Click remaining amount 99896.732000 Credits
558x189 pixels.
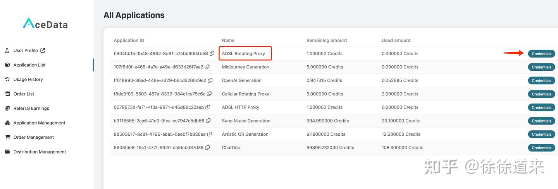pos(330,148)
